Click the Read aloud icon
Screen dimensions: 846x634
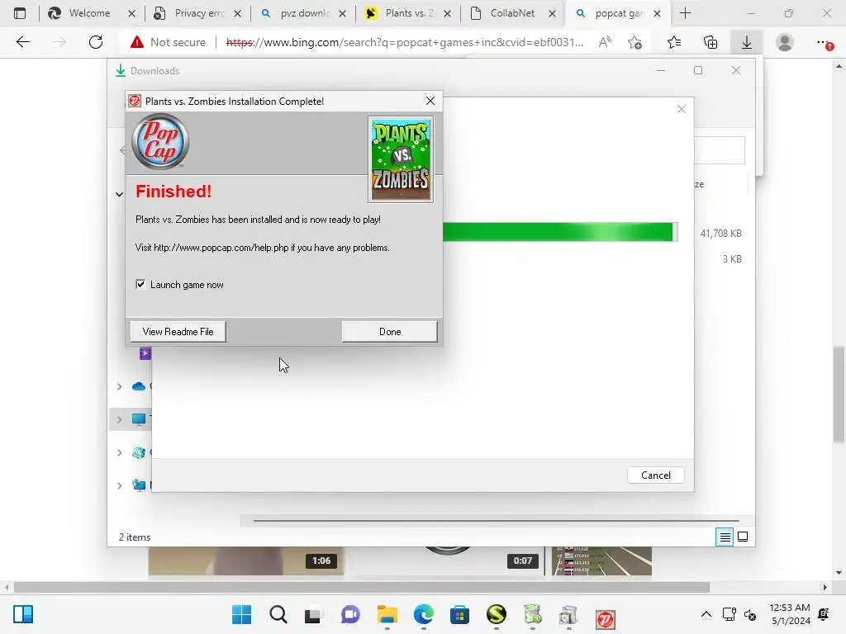[x=605, y=42]
